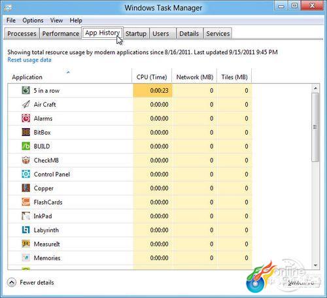Click the orange FlashCards icon

click(x=26, y=202)
